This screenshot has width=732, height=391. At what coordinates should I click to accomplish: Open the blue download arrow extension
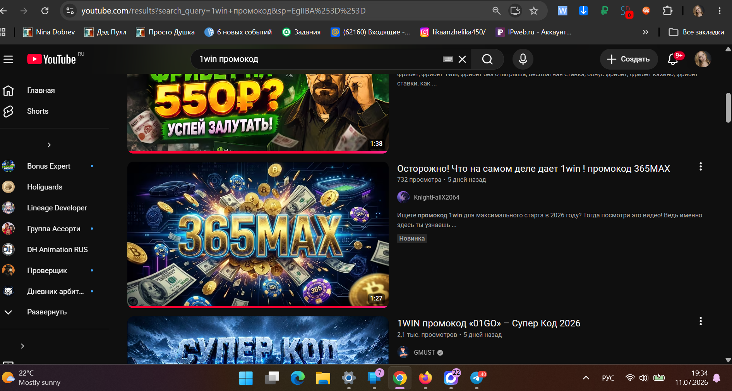[x=583, y=11]
